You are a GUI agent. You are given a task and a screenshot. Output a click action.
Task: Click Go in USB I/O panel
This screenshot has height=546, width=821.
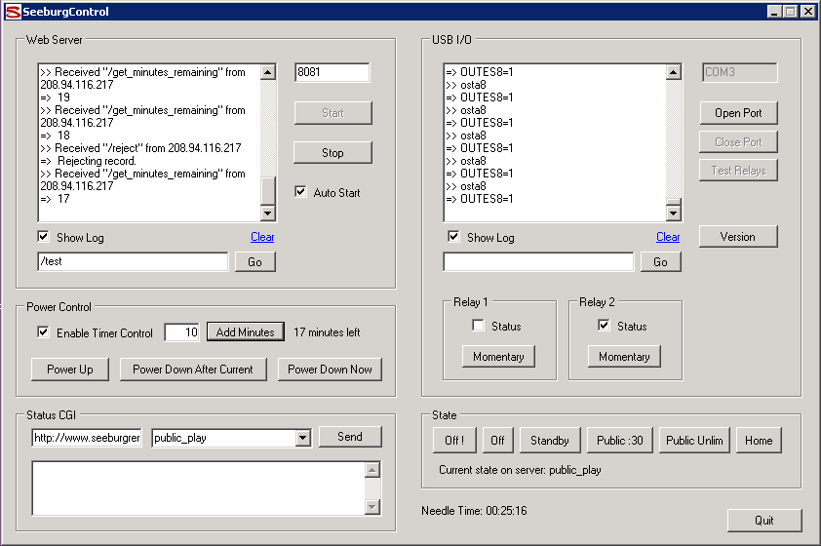[661, 261]
